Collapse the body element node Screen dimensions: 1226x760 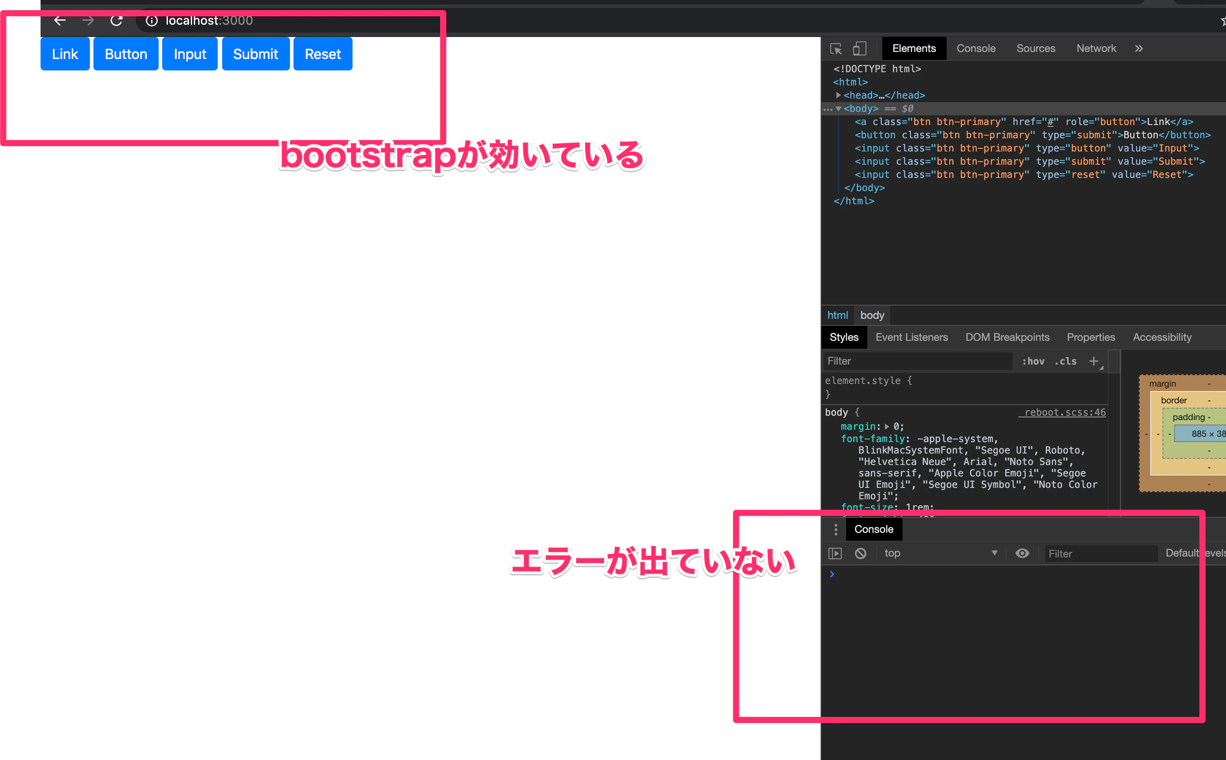click(838, 109)
